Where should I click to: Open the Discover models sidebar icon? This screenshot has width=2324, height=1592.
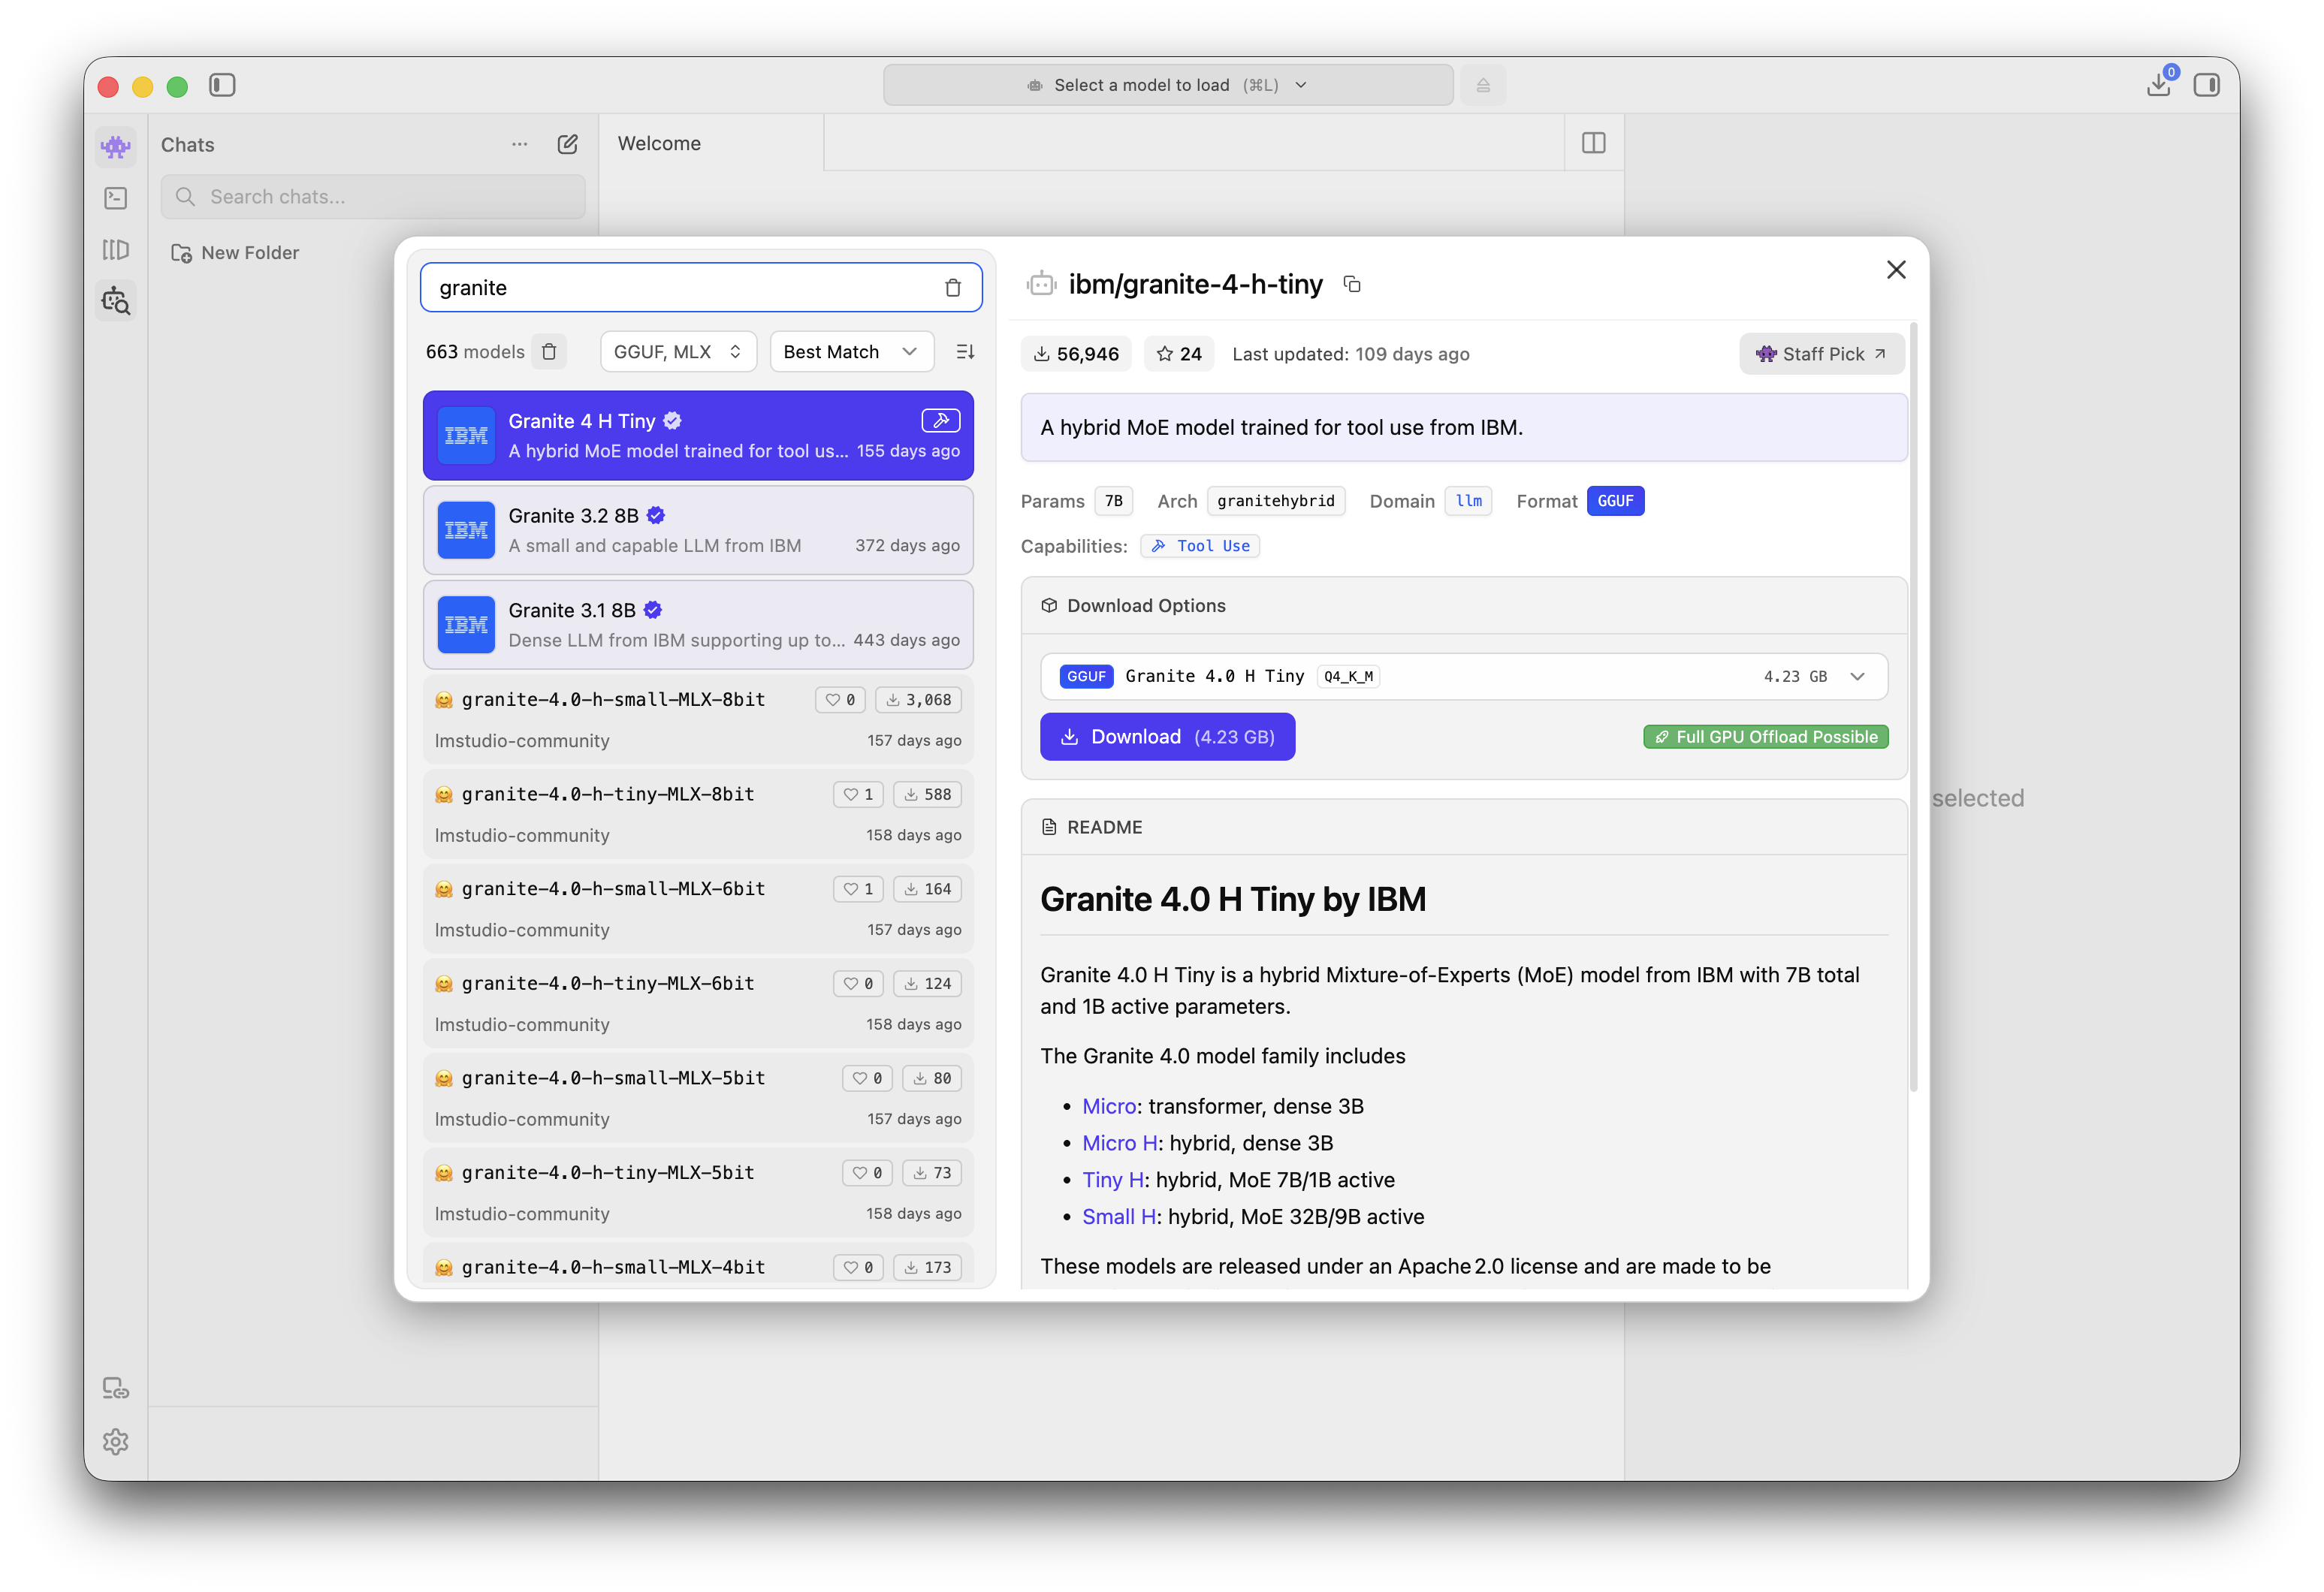click(116, 300)
